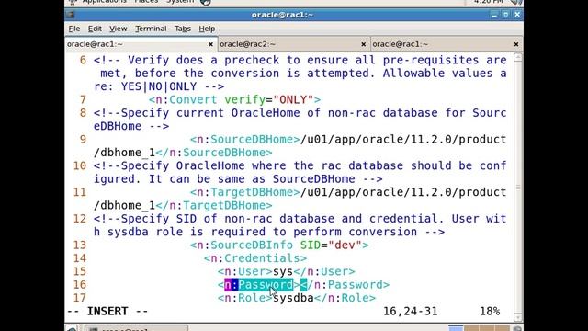588x331 pixels.
Task: Open the Tabs menu
Action: tap(183, 29)
